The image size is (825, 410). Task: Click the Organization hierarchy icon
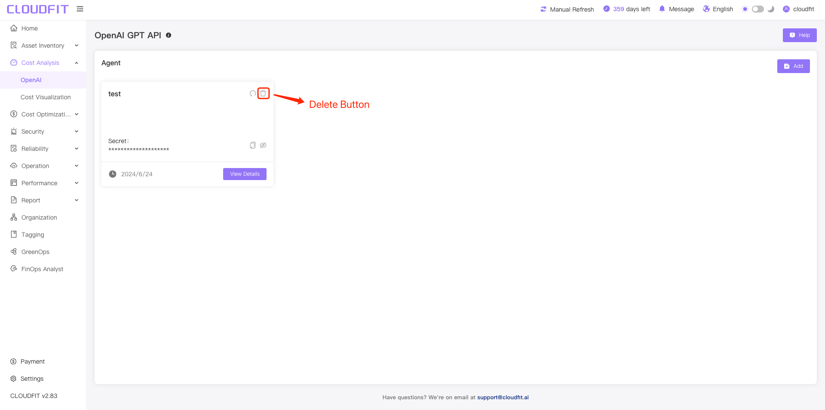[14, 217]
